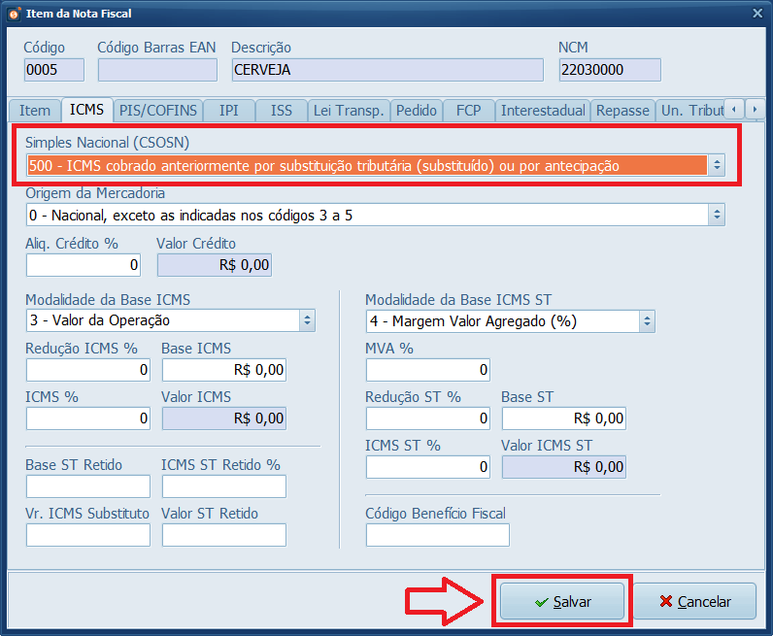Expand the Origem da Mercadoria dropdown

717,215
